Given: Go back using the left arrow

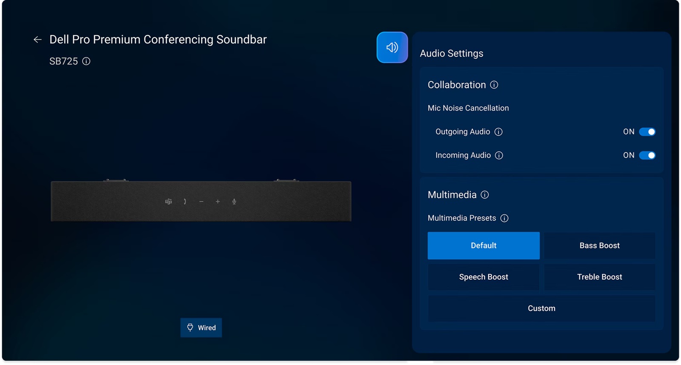Looking at the screenshot, I should (x=37, y=40).
